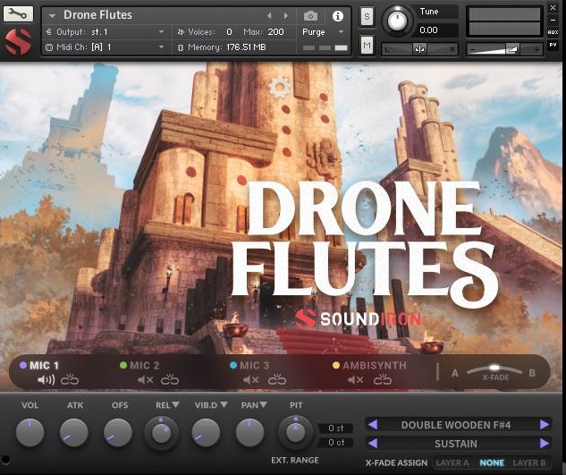Minimize the instrument with minus button
The image size is (566, 475).
[553, 21]
